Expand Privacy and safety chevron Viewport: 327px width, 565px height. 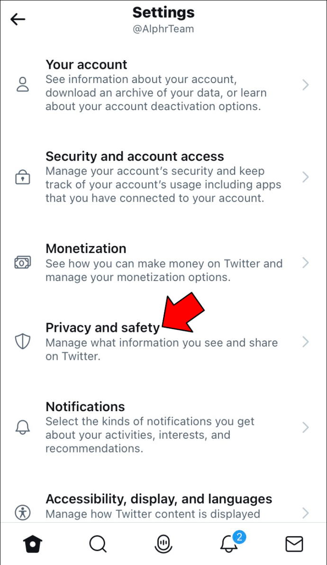[x=305, y=341]
